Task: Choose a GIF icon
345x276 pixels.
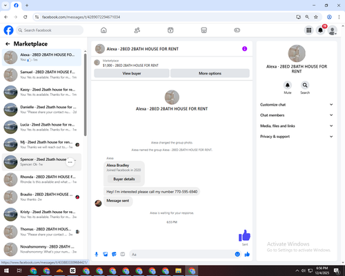Action: pos(123,254)
